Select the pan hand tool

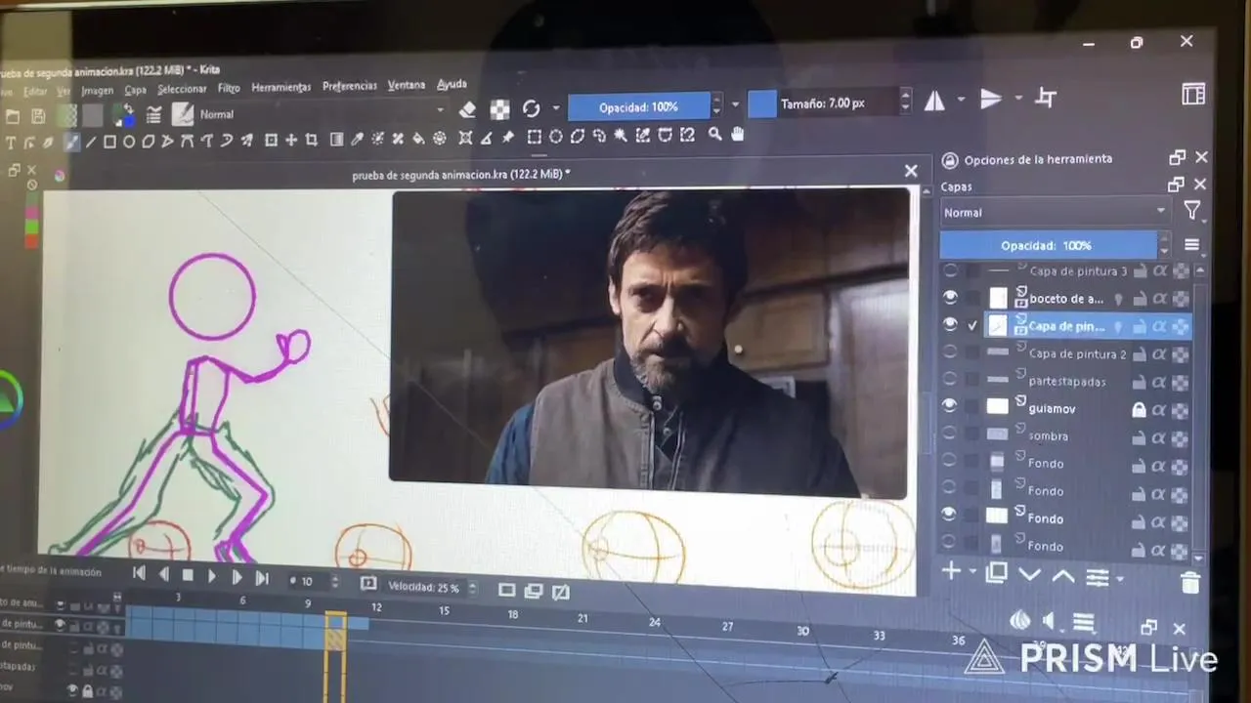(x=738, y=134)
